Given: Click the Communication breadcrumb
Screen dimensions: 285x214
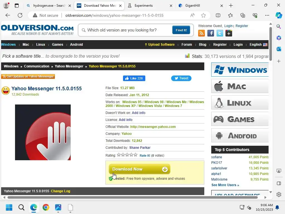Looking at the screenshot, I should click(x=36, y=66).
